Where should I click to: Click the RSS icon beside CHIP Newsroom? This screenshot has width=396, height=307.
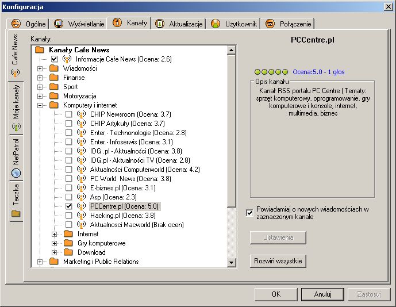click(x=81, y=114)
